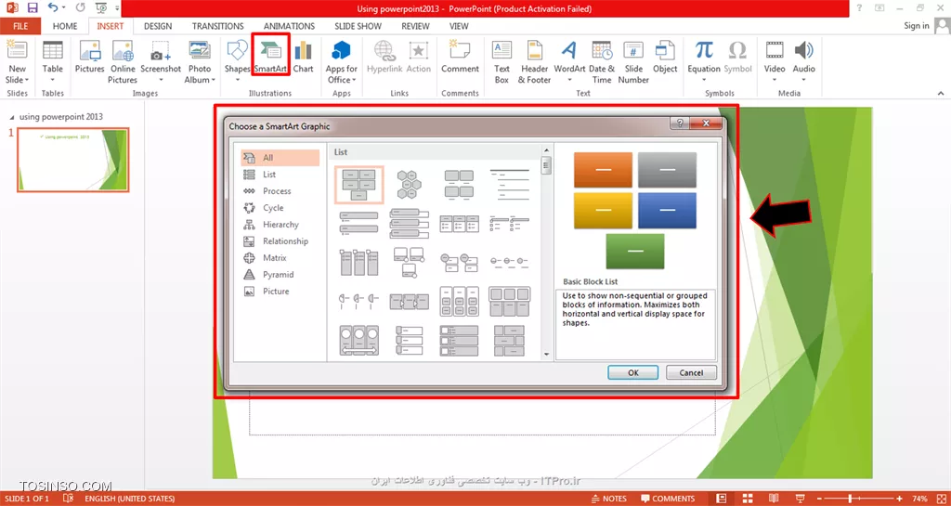
Task: Open the Shapes gallery
Action: tap(237, 62)
